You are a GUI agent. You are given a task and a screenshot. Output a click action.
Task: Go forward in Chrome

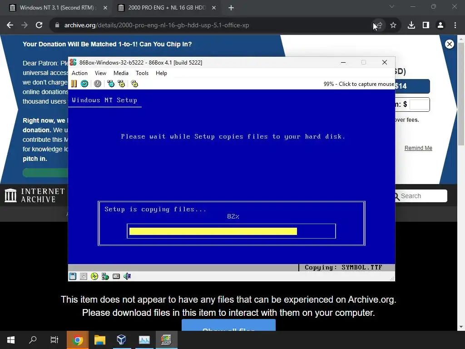pos(25,25)
